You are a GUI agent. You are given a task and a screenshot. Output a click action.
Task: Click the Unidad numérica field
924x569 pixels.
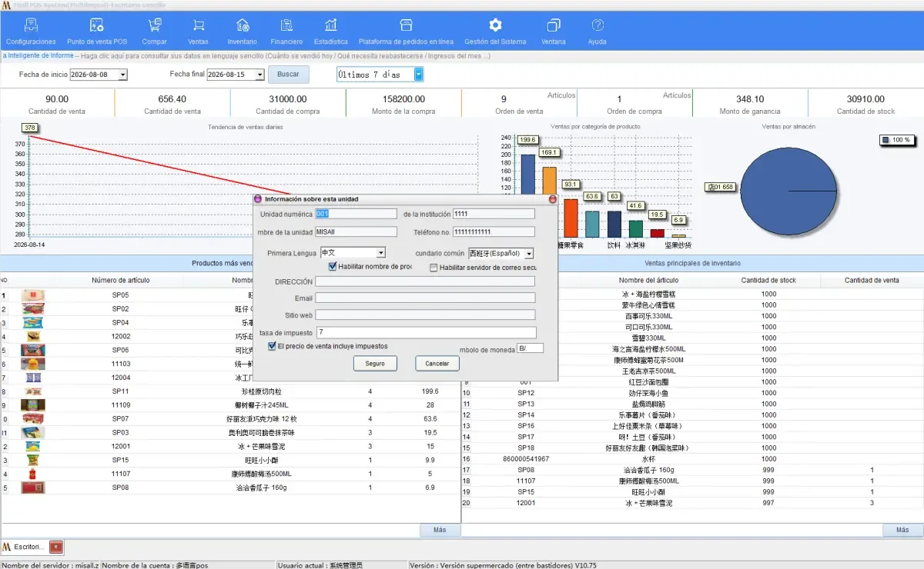[x=356, y=214]
